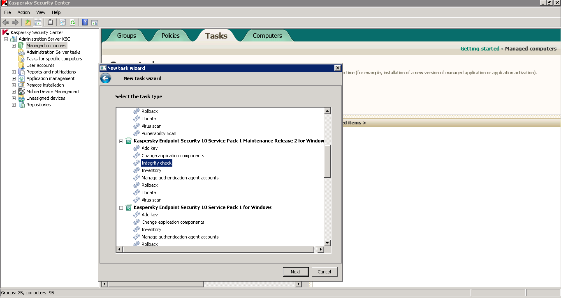This screenshot has width=561, height=298.
Task: Select Manage authentication agent accounts under Maintenance Release 2
Action: (x=180, y=178)
